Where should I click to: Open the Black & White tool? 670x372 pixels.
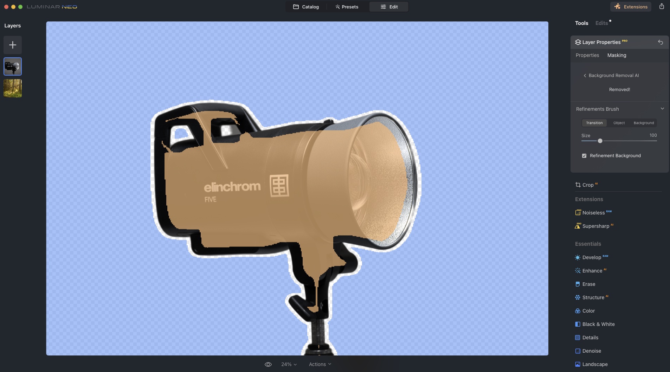595,324
